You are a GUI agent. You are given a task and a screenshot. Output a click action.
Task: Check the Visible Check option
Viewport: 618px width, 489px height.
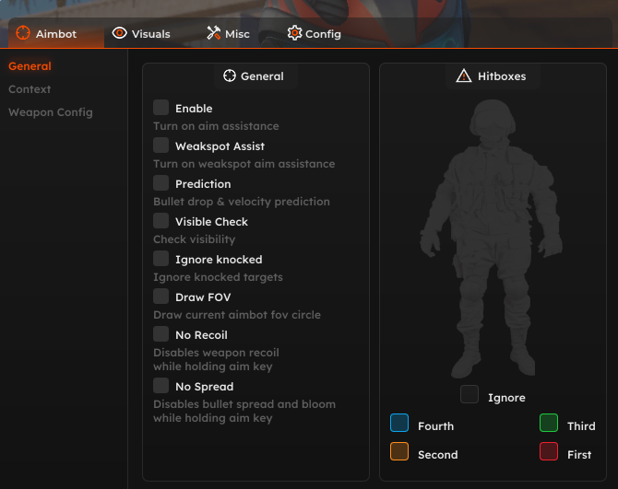tap(161, 221)
